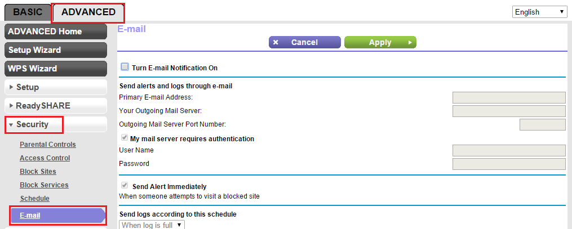The height and width of the screenshot is (229, 572).
Task: Launch the Setup Wizard
Action: click(55, 50)
